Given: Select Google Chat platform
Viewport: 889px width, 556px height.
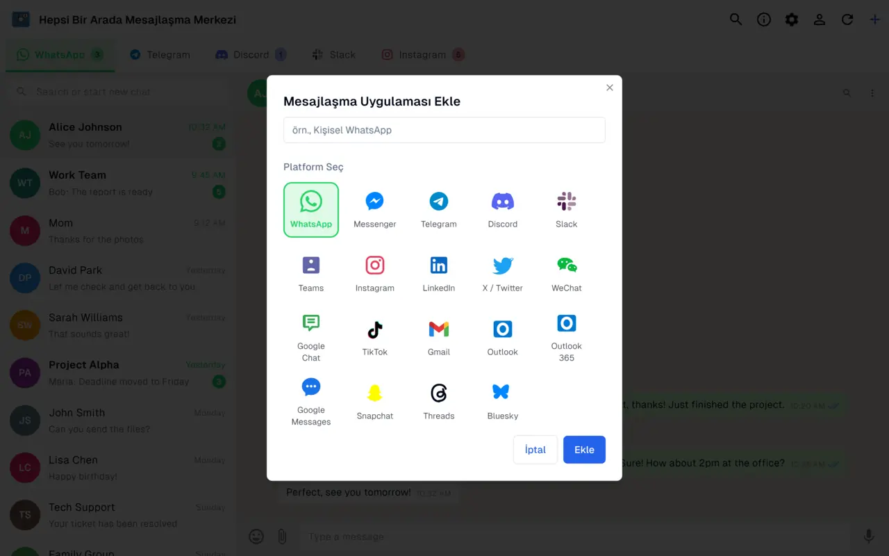Looking at the screenshot, I should [311, 338].
